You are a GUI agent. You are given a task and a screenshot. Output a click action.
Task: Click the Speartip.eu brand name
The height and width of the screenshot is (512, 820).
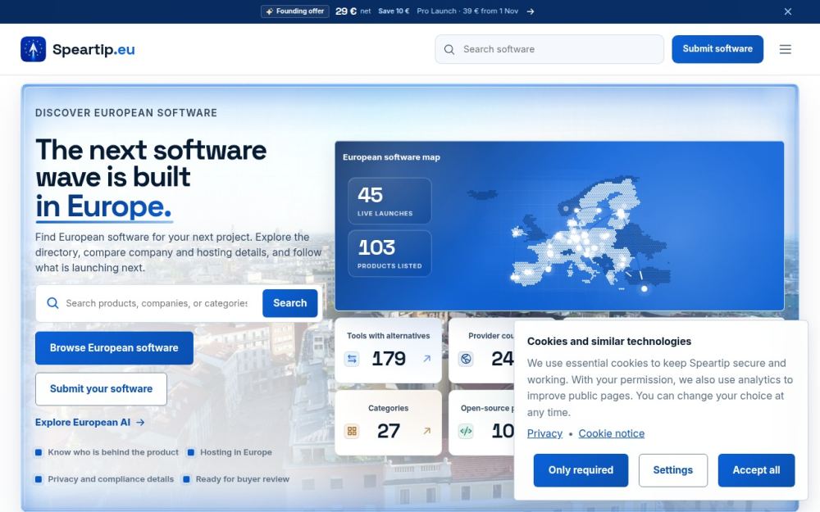click(93, 49)
